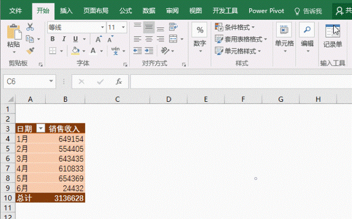This screenshot has height=219, width=352.
Task: Click the wrap text icon
Action: (173, 27)
